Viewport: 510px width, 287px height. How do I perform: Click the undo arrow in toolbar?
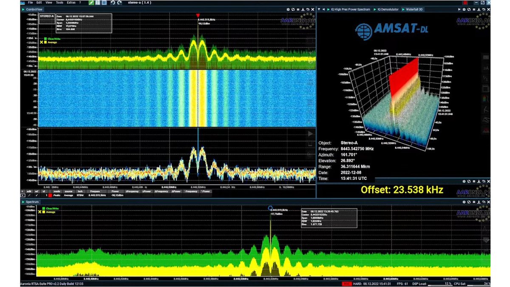coord(113,3)
